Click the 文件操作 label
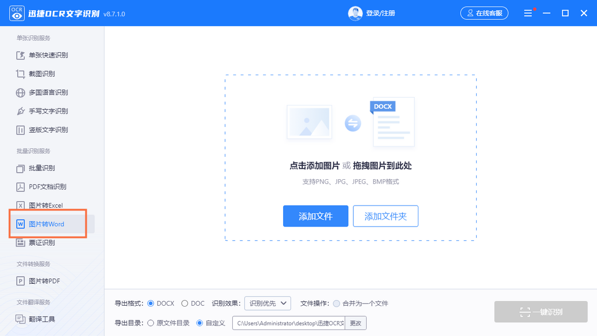 tap(314, 303)
